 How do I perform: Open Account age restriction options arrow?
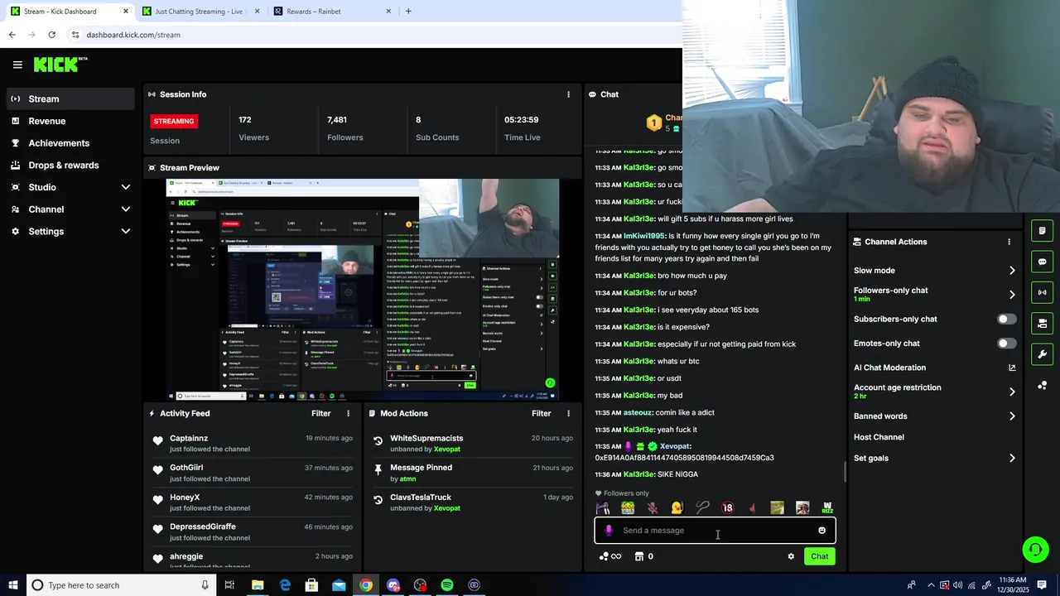point(1012,392)
